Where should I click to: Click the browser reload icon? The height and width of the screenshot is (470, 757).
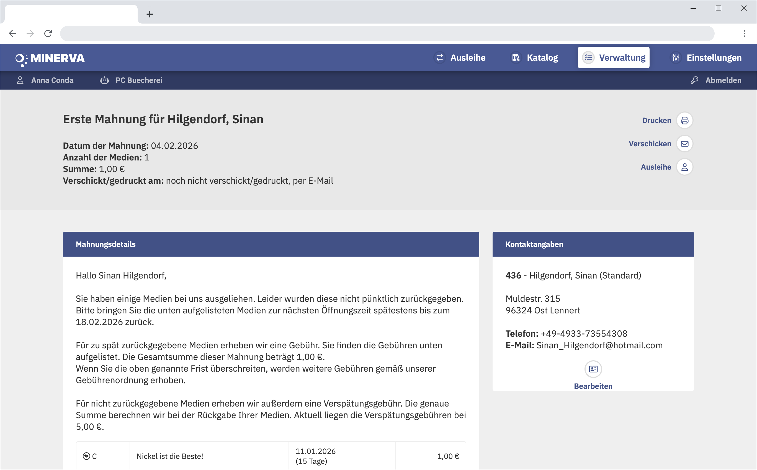click(x=48, y=33)
